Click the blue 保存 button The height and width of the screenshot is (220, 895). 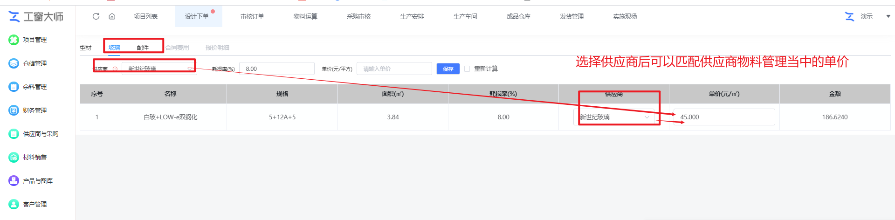click(448, 69)
